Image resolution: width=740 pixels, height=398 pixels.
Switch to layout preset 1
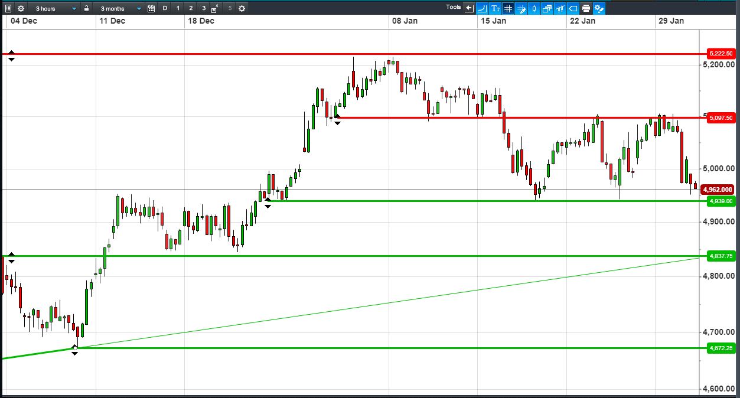[178, 8]
